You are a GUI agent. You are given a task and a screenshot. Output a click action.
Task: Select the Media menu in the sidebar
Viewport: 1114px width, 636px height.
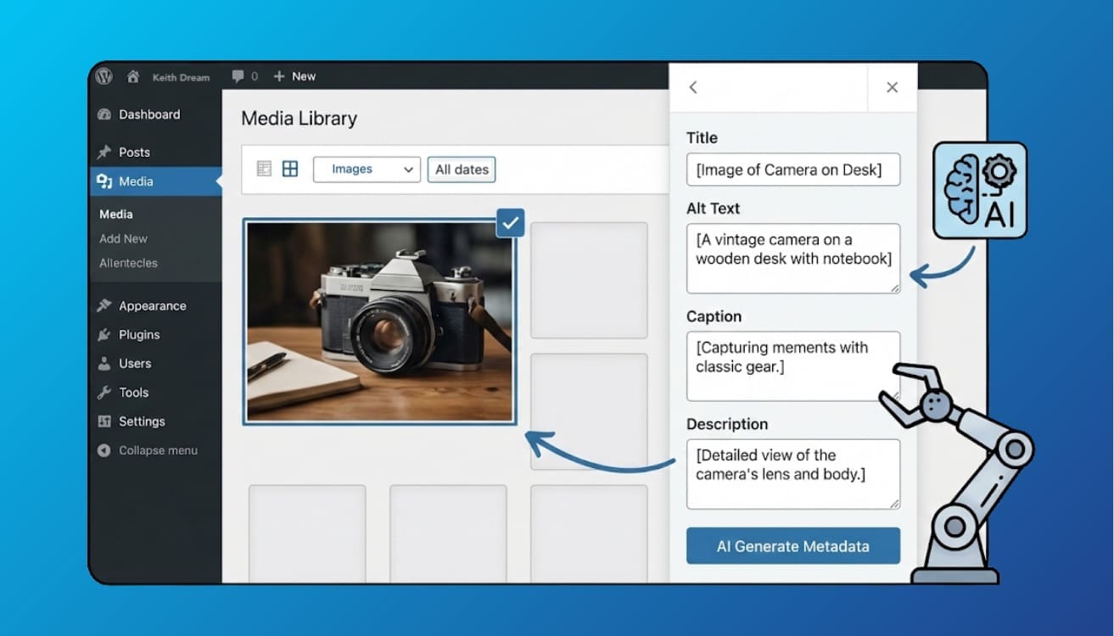pyautogui.click(x=155, y=181)
